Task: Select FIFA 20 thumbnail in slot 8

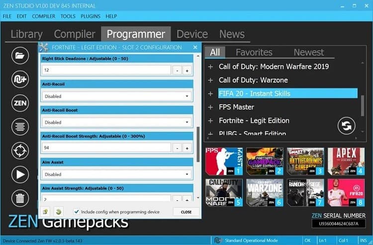Action: click(346, 193)
